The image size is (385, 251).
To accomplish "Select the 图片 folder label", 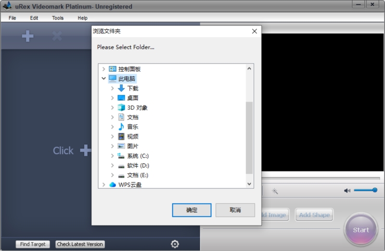I will tap(133, 146).
